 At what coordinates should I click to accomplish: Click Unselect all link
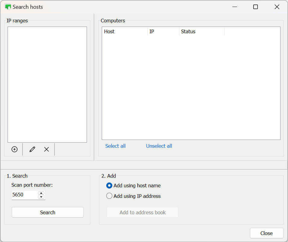click(x=159, y=146)
